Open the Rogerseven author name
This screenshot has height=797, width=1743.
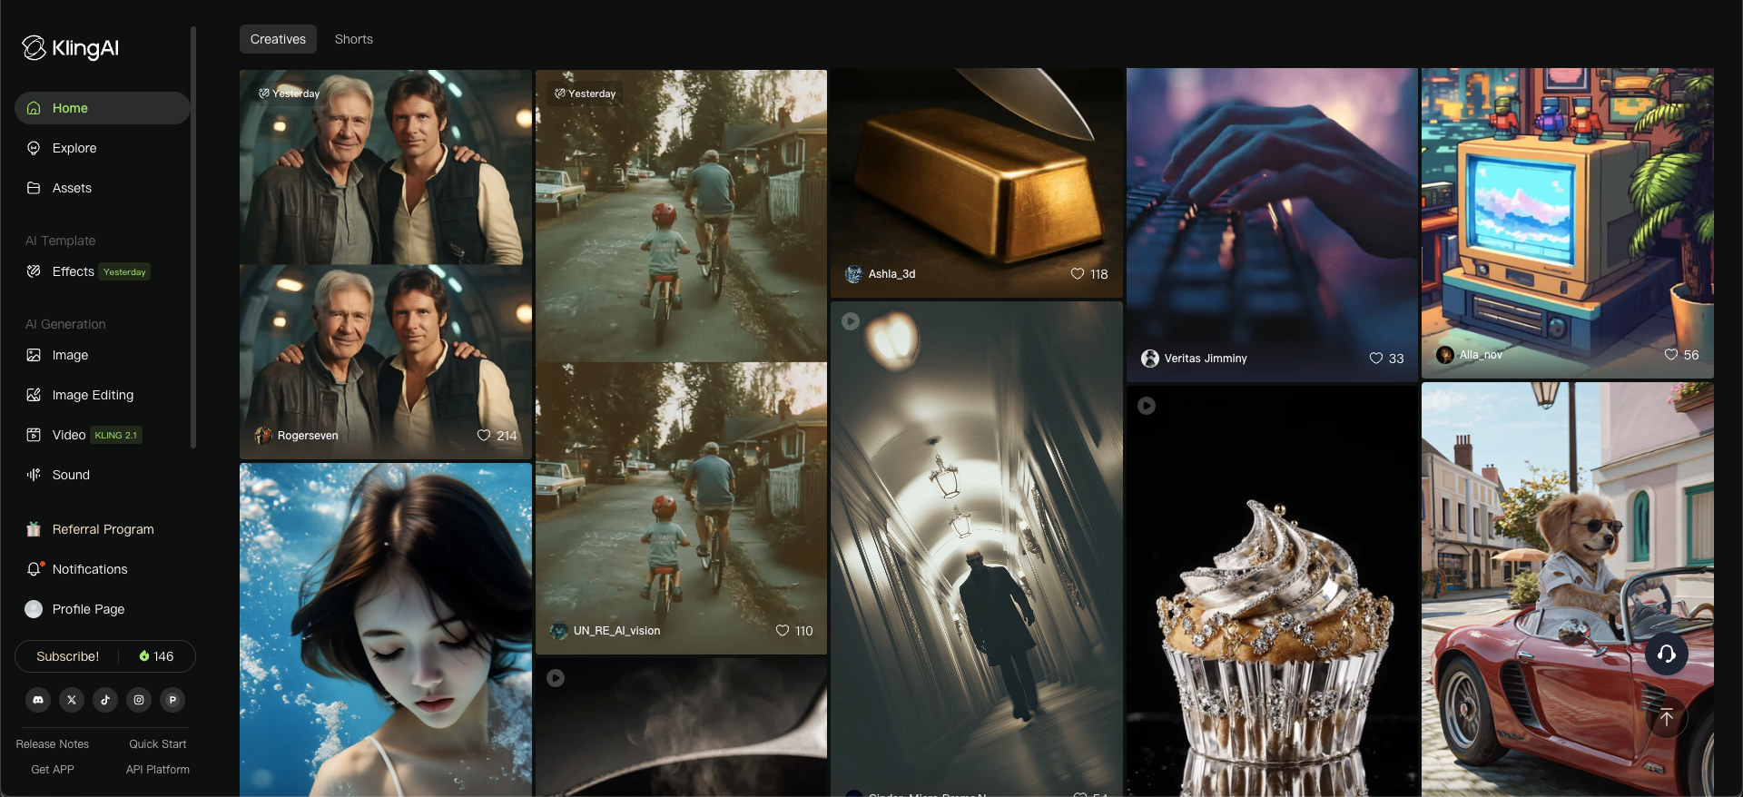point(308,436)
